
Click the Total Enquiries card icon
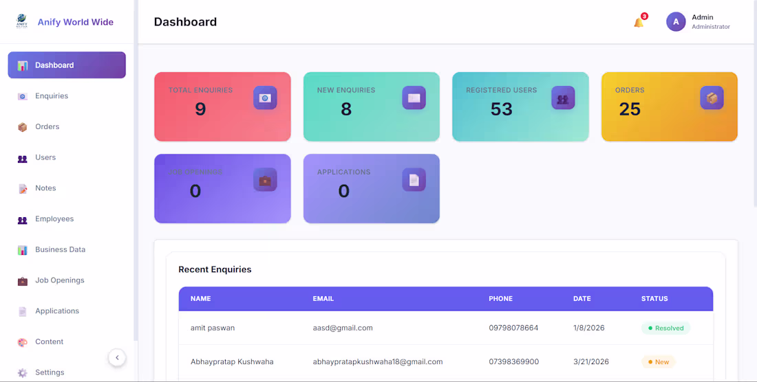(x=265, y=98)
